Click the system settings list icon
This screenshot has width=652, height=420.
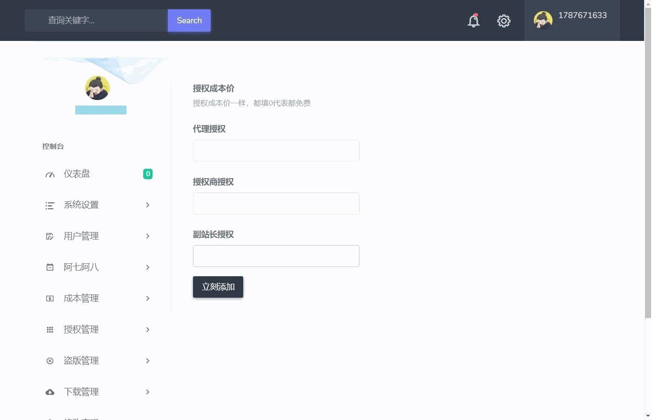50,206
